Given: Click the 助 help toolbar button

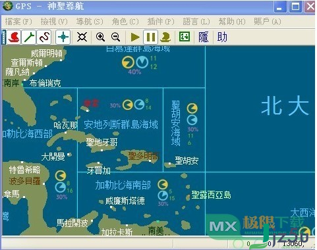Looking at the screenshot, I should 222,37.
